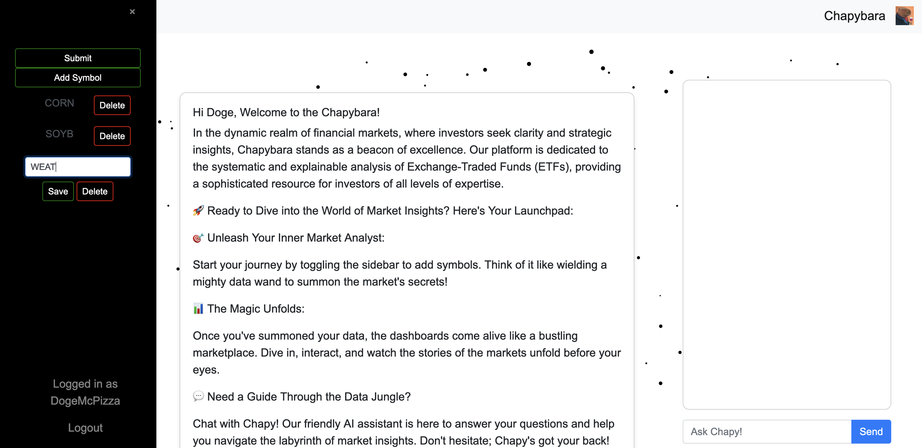The height and width of the screenshot is (448, 922).
Task: Click the bar chart emoji icon
Action: 198,309
